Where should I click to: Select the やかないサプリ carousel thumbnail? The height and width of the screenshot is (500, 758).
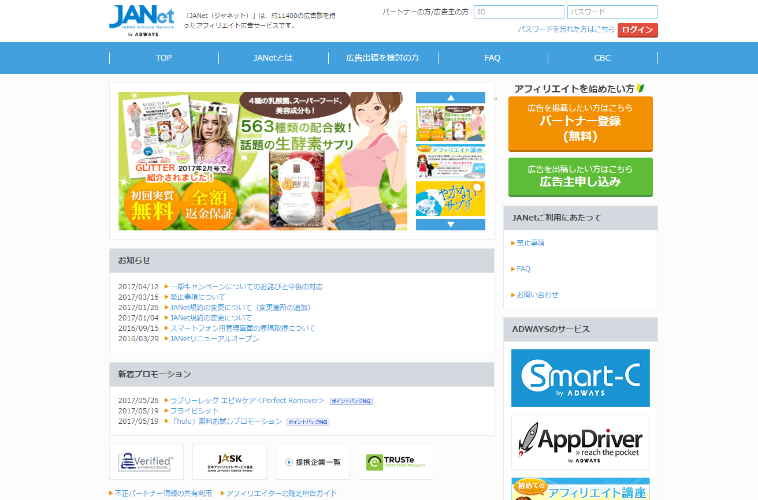(x=450, y=199)
